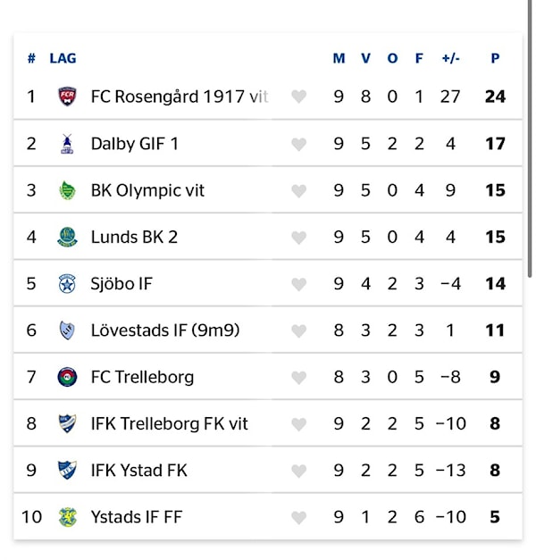The height and width of the screenshot is (560, 536).
Task: Click BK Olympic vit green crest
Action: 67,190
